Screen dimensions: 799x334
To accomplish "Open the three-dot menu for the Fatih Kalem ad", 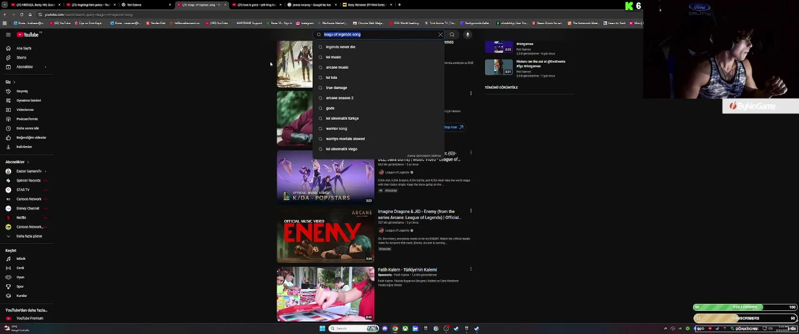I will point(471,269).
